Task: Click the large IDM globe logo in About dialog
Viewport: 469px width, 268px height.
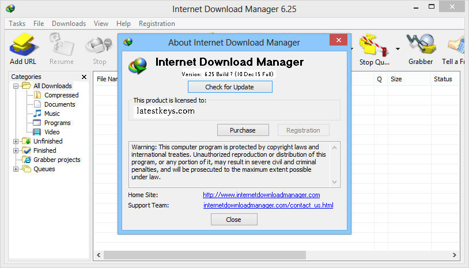Action: (138, 66)
